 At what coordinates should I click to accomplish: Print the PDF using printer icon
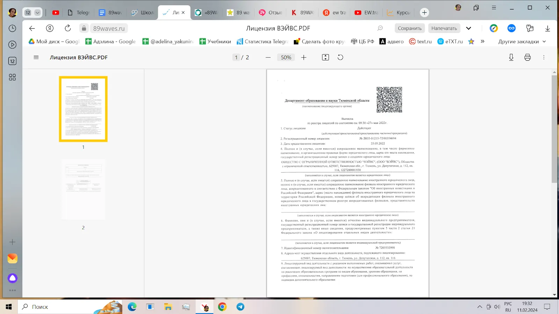[x=528, y=57]
